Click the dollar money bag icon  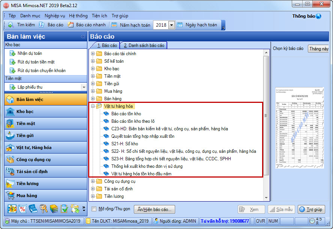pos(12,209)
